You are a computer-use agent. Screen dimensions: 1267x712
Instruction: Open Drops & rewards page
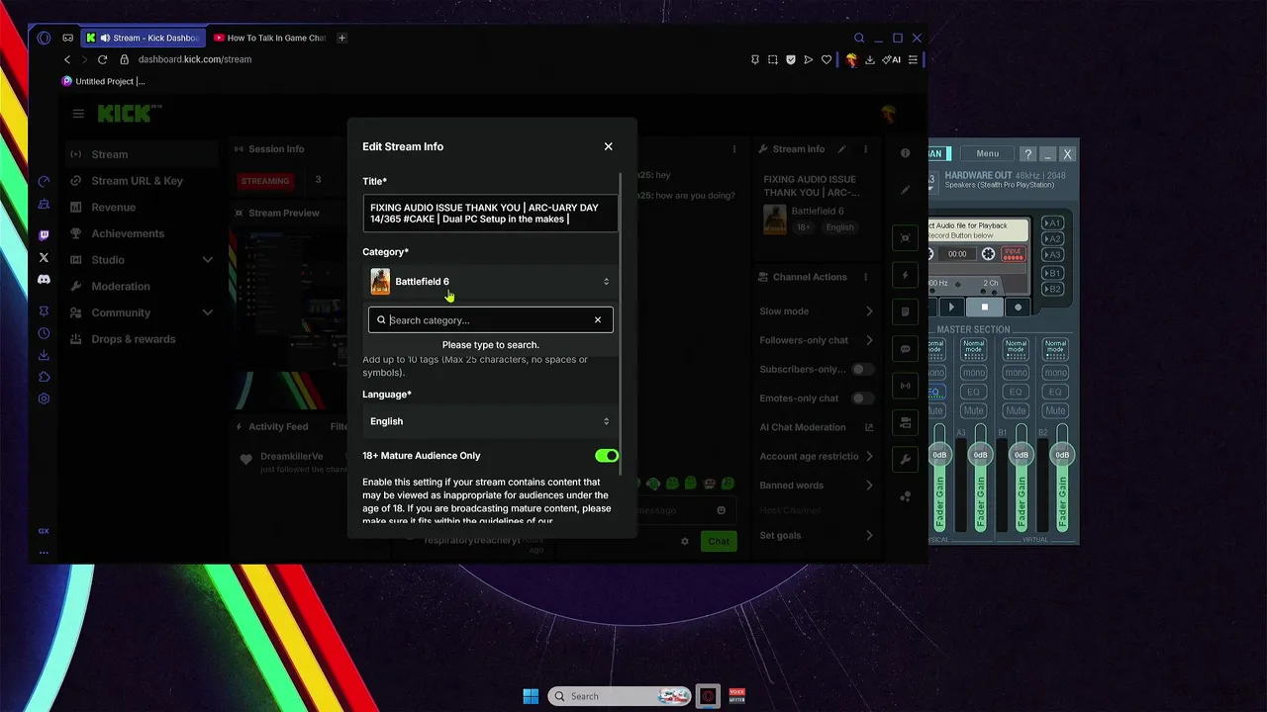143,339
